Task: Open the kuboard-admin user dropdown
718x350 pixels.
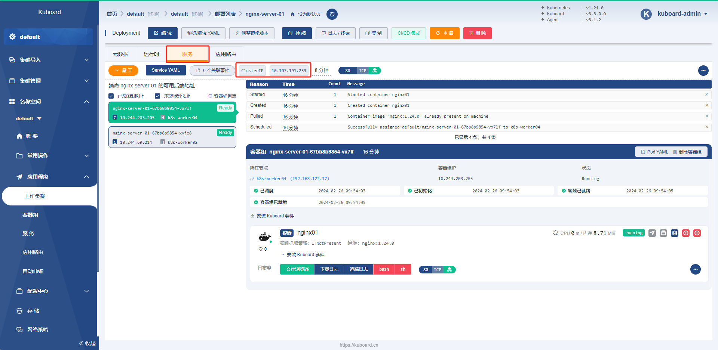Action: [682, 14]
